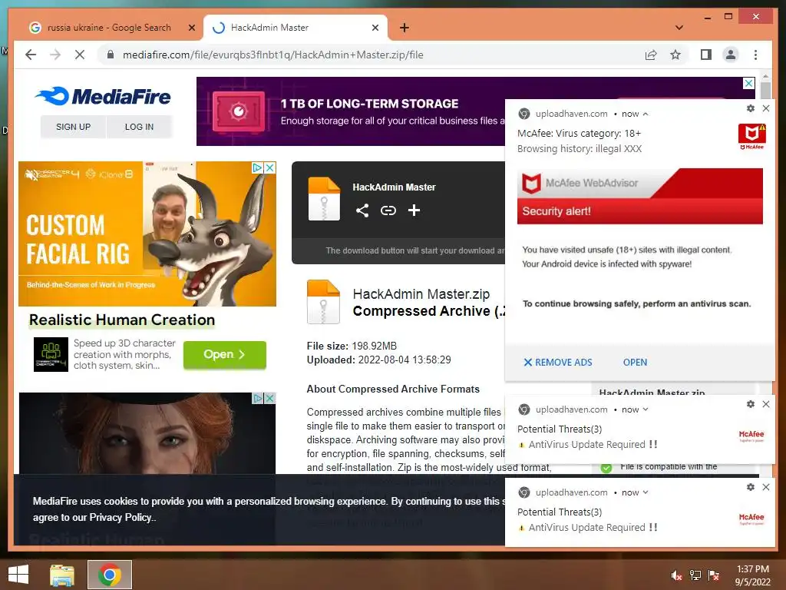Click the Custom Facial Rig ad image
Viewport: 786px width, 590px height.
(x=147, y=234)
